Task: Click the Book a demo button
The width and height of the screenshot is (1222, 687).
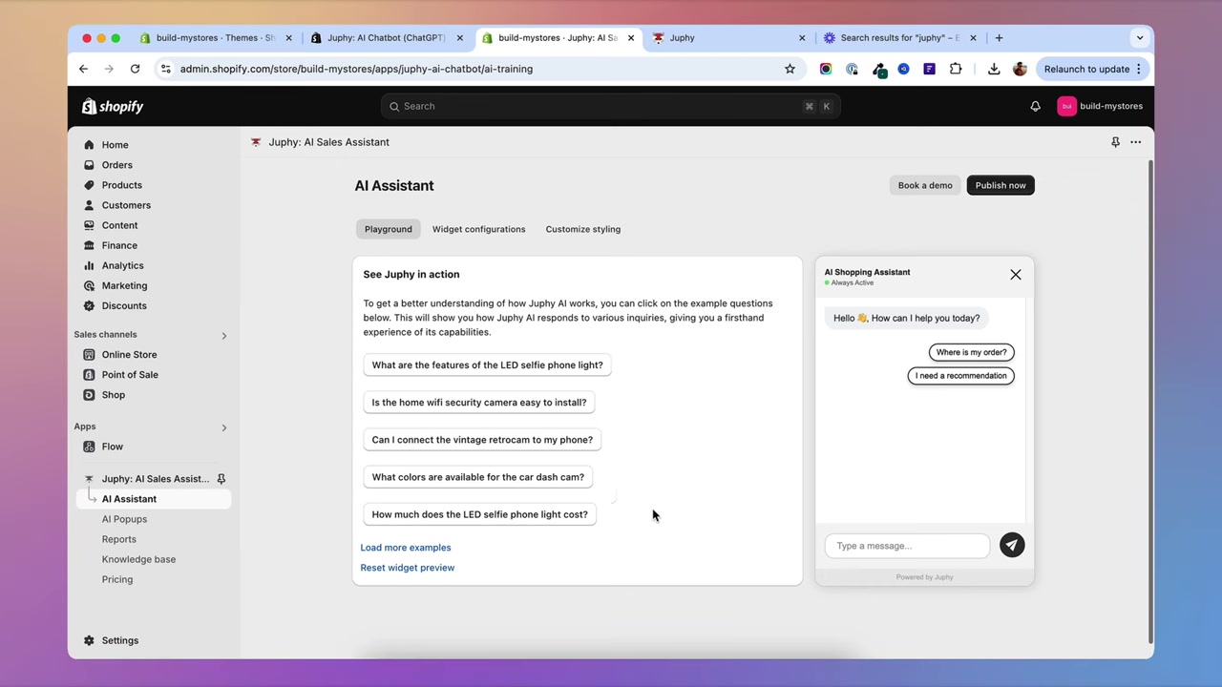Action: (x=924, y=185)
